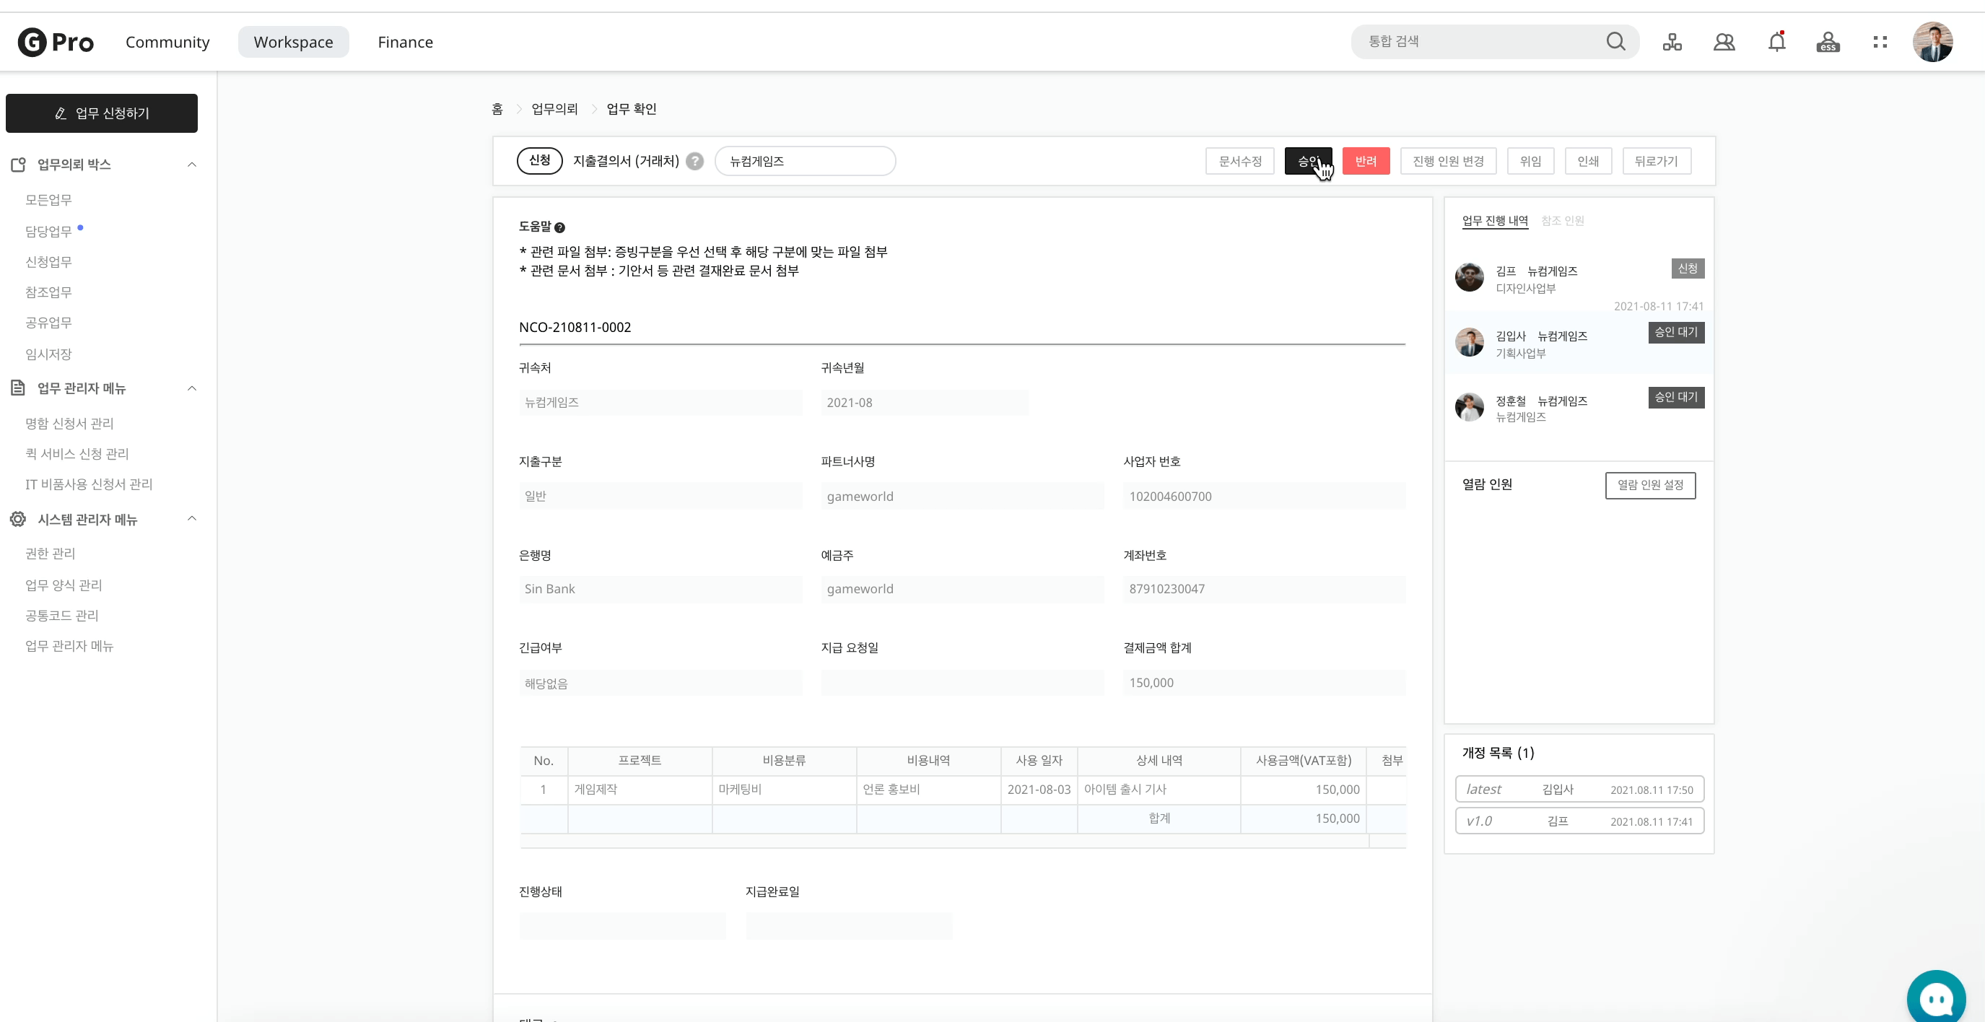Go back with 뒤로가기 button

(x=1657, y=161)
